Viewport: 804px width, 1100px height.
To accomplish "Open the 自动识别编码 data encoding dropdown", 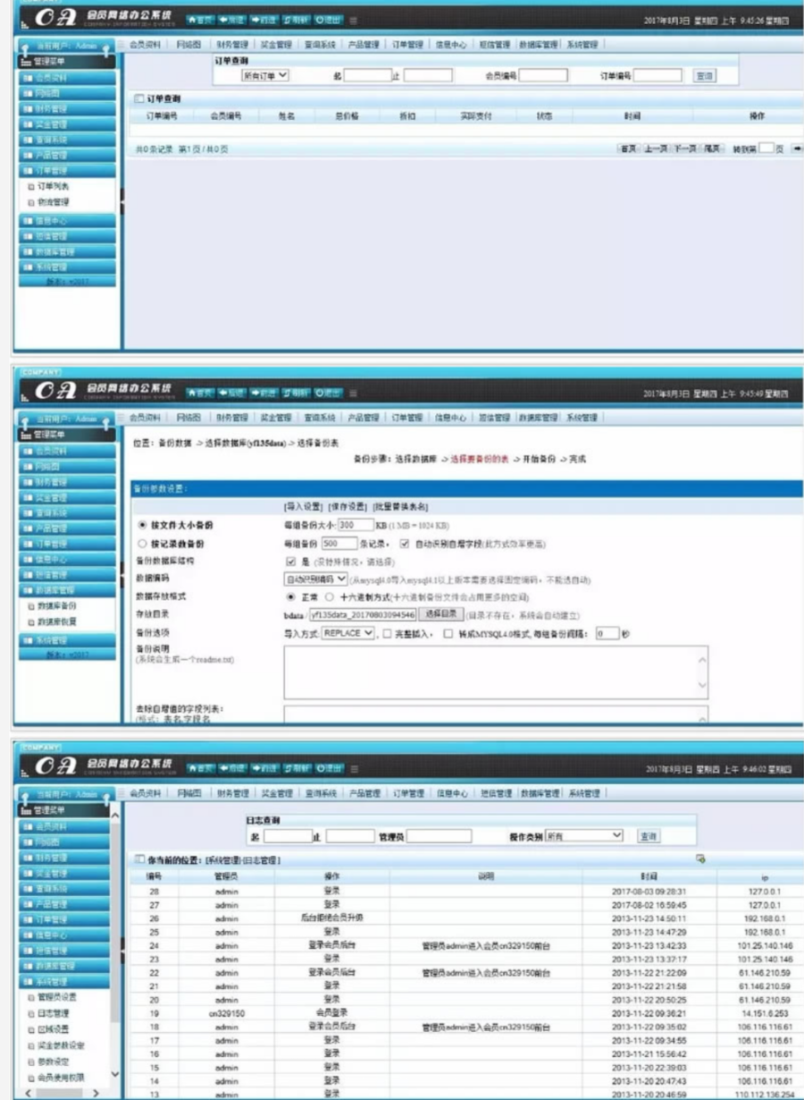I will coord(315,579).
